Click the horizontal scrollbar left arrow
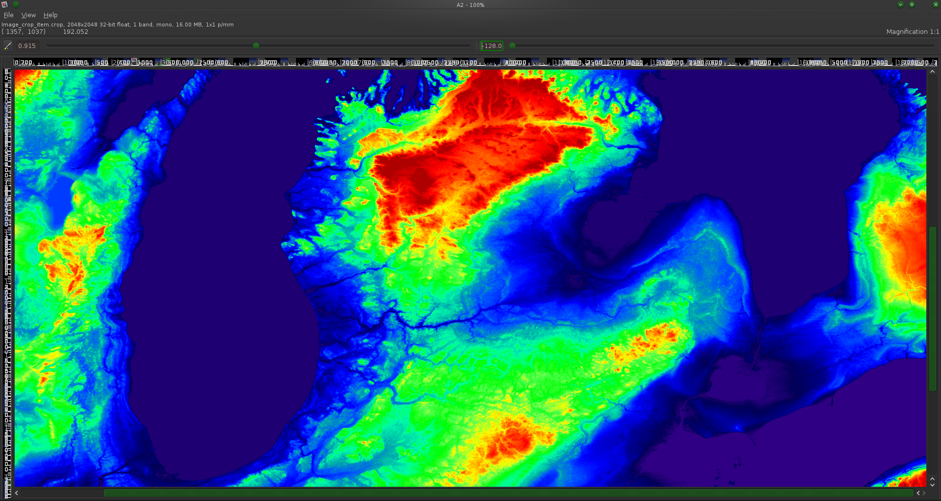Screen dimensions: 941x501 coord(17,493)
